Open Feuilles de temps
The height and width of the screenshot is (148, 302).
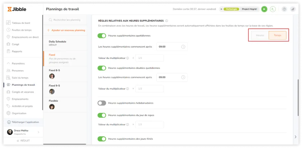click(22, 30)
